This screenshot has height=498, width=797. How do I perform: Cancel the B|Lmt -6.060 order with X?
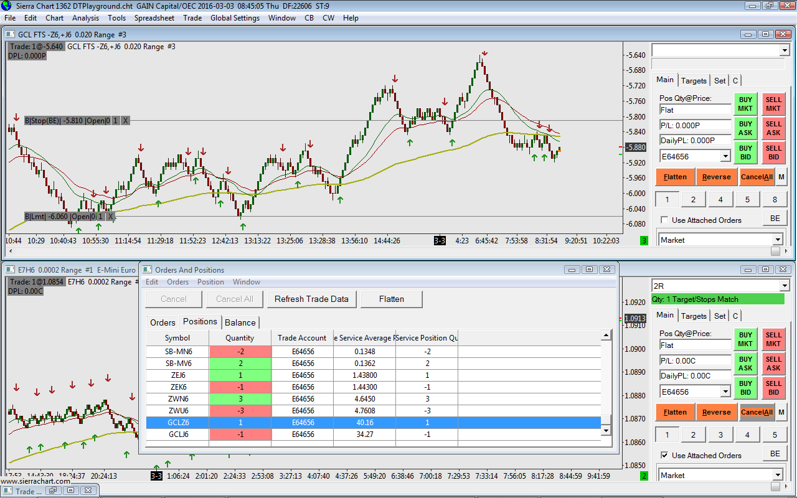click(110, 217)
